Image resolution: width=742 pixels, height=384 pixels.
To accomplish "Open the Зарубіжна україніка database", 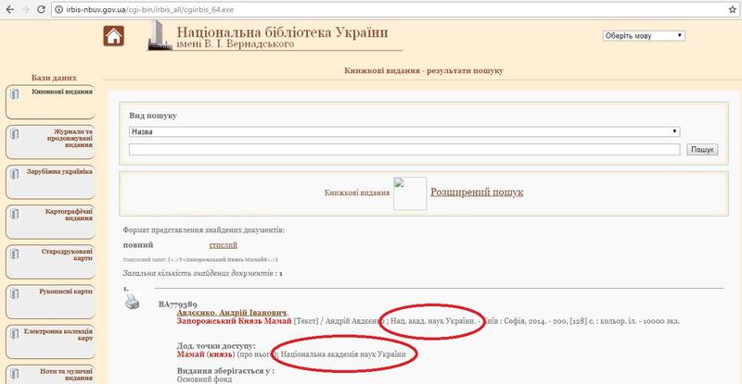I will point(50,182).
